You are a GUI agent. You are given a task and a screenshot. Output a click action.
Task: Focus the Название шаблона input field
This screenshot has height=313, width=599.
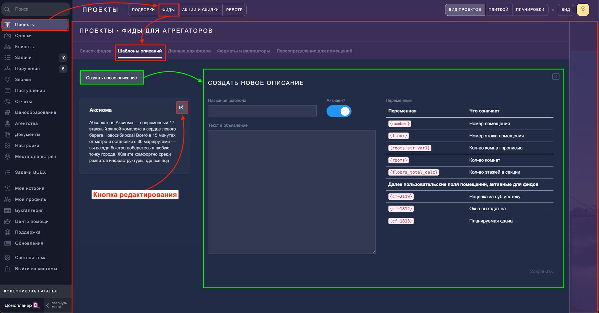click(262, 111)
